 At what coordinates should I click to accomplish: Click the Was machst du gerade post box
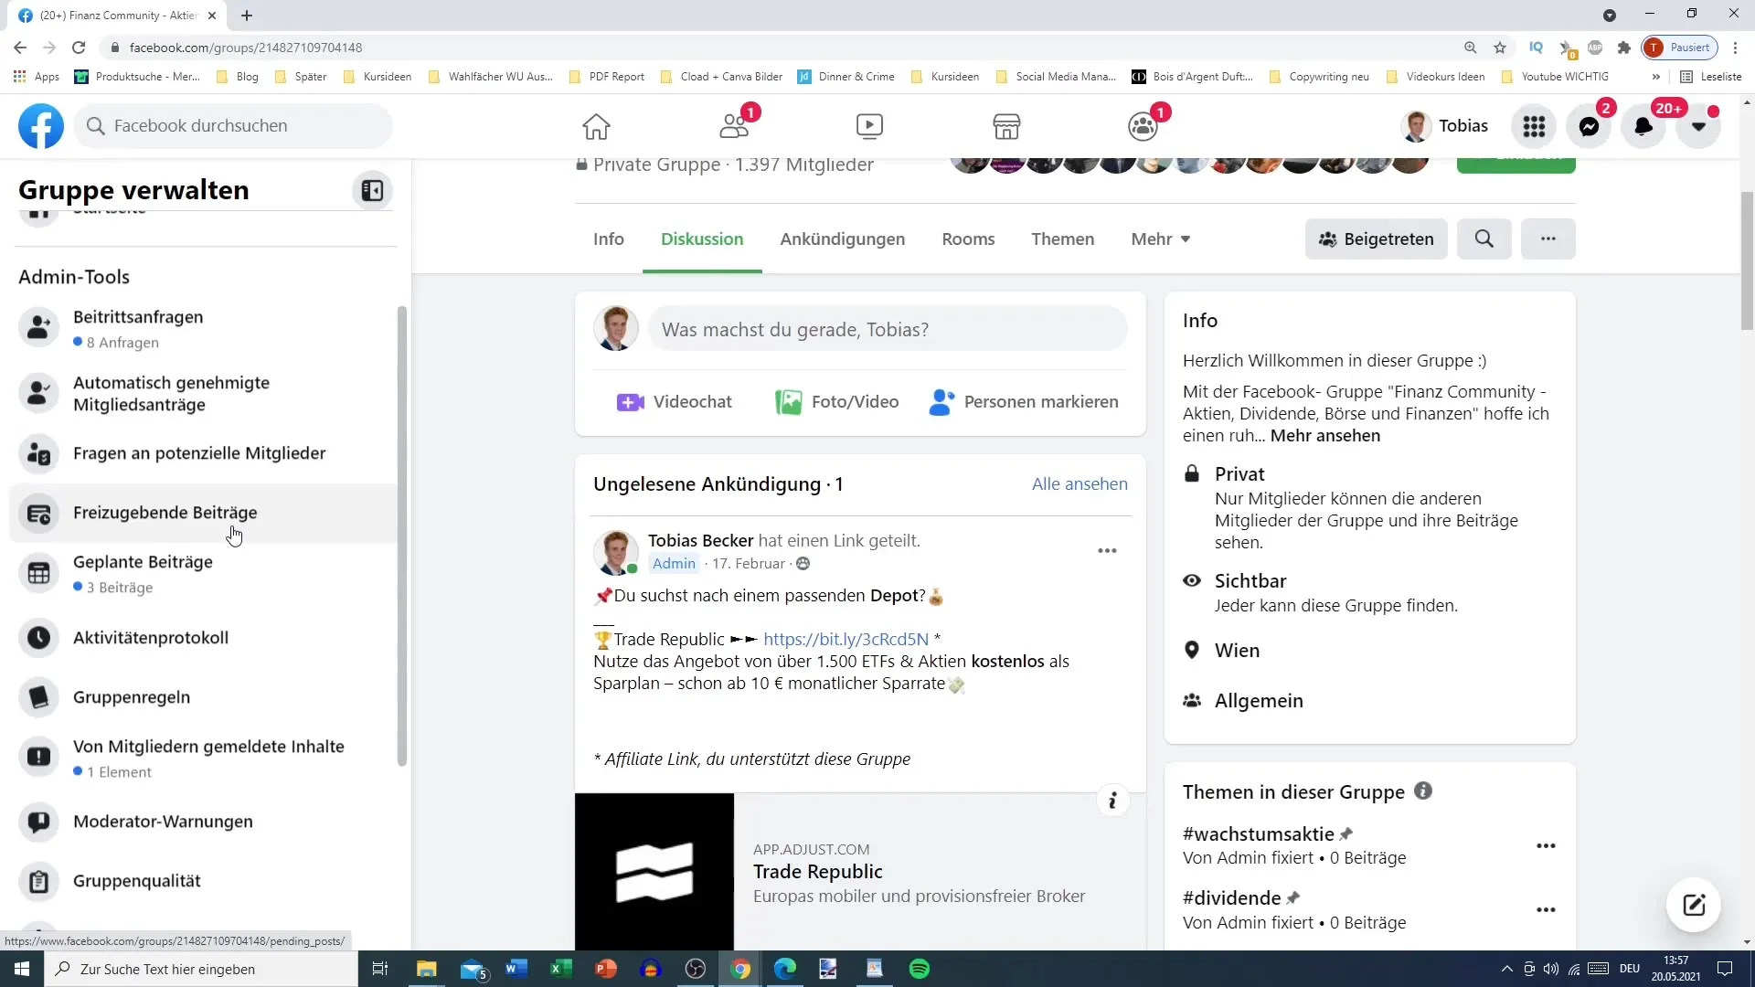tap(887, 329)
